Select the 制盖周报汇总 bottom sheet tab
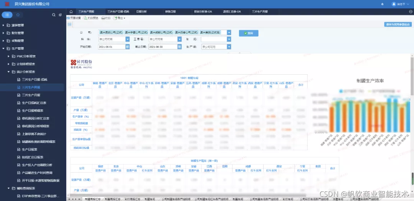The height and width of the screenshot is (201, 414). point(113,199)
